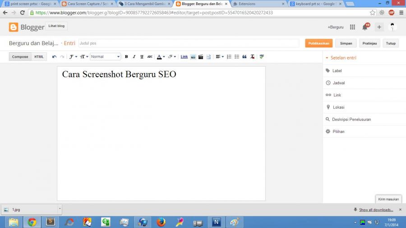Insert a link using the Link button
Viewport: 406px width, 228px height.
(x=184, y=57)
